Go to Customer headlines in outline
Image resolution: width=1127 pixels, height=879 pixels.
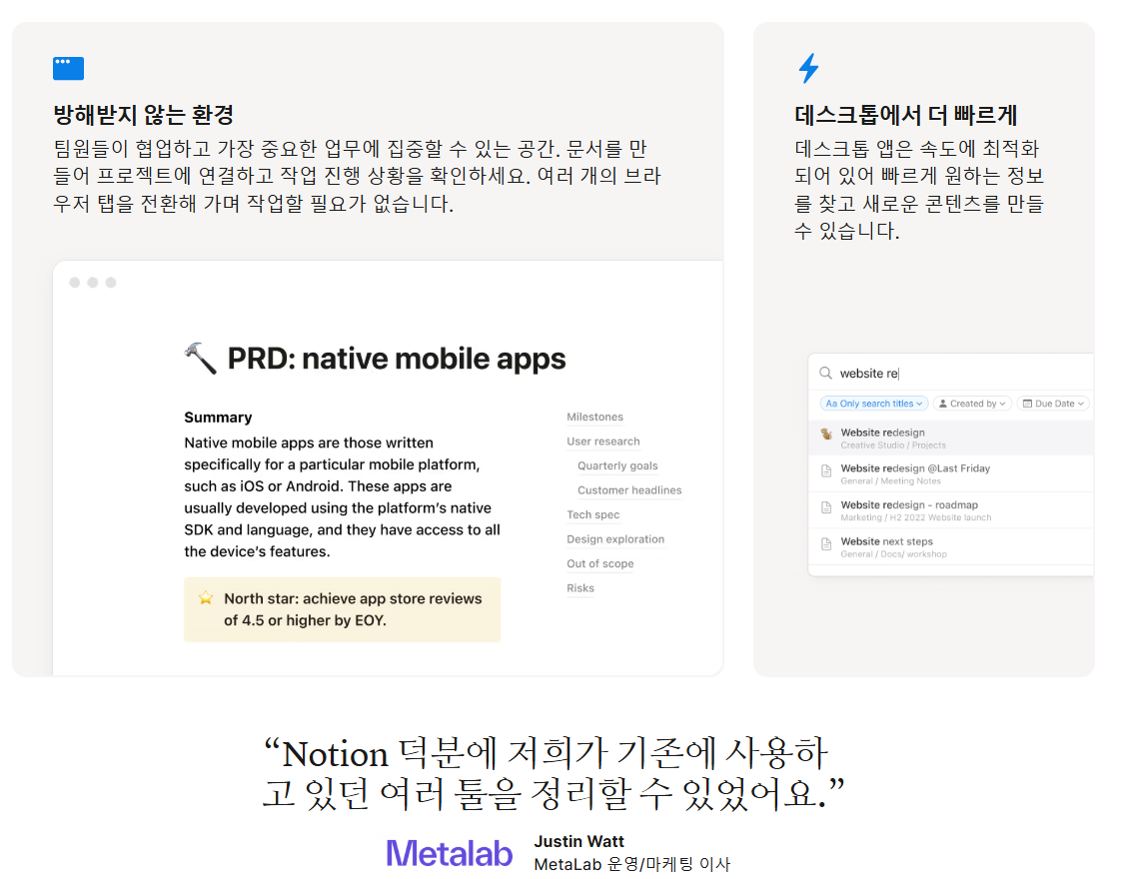(x=629, y=490)
